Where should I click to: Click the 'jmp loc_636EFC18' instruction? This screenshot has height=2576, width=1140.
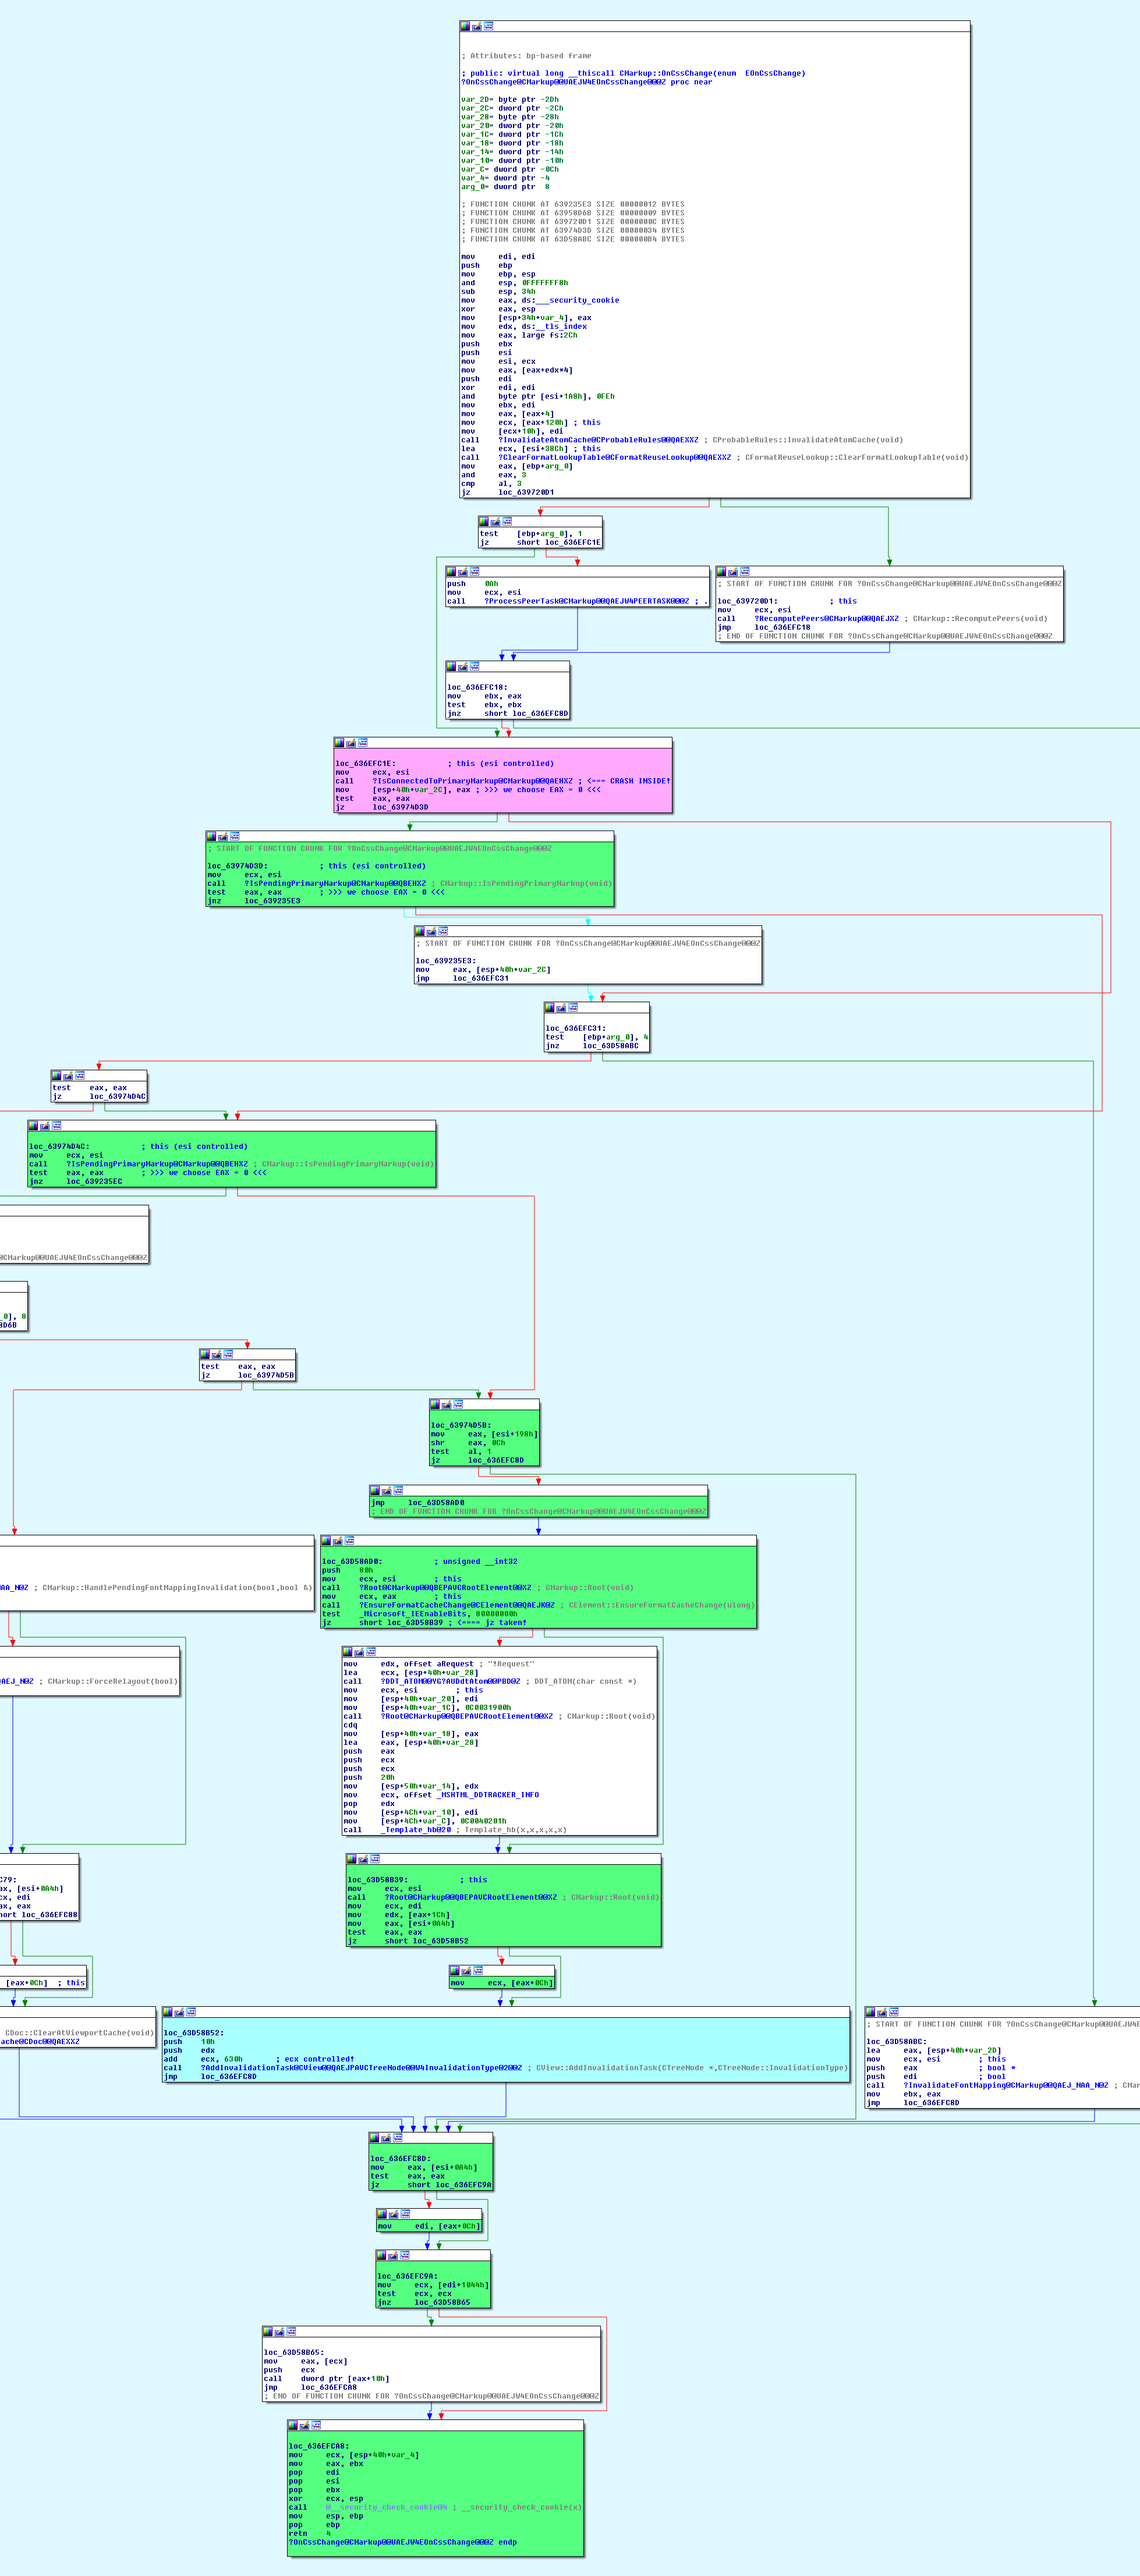click(x=764, y=627)
